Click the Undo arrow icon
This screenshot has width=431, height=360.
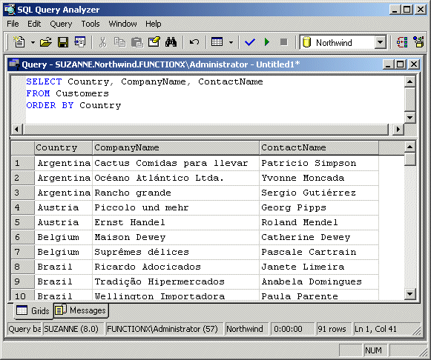(x=194, y=42)
